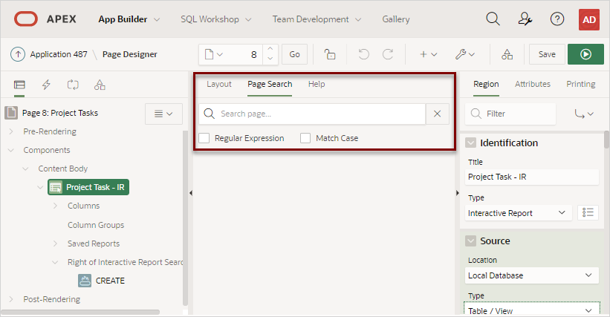
Task: Open the Local Database location dropdown
Action: (x=531, y=275)
